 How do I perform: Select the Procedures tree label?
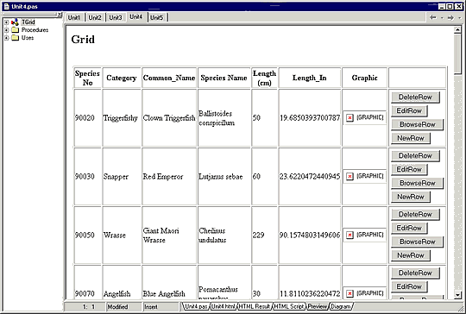35,30
